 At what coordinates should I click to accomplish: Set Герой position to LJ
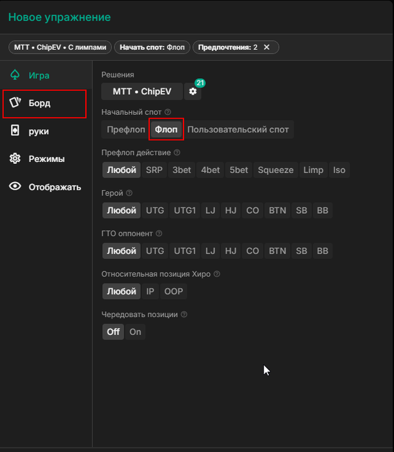click(211, 210)
